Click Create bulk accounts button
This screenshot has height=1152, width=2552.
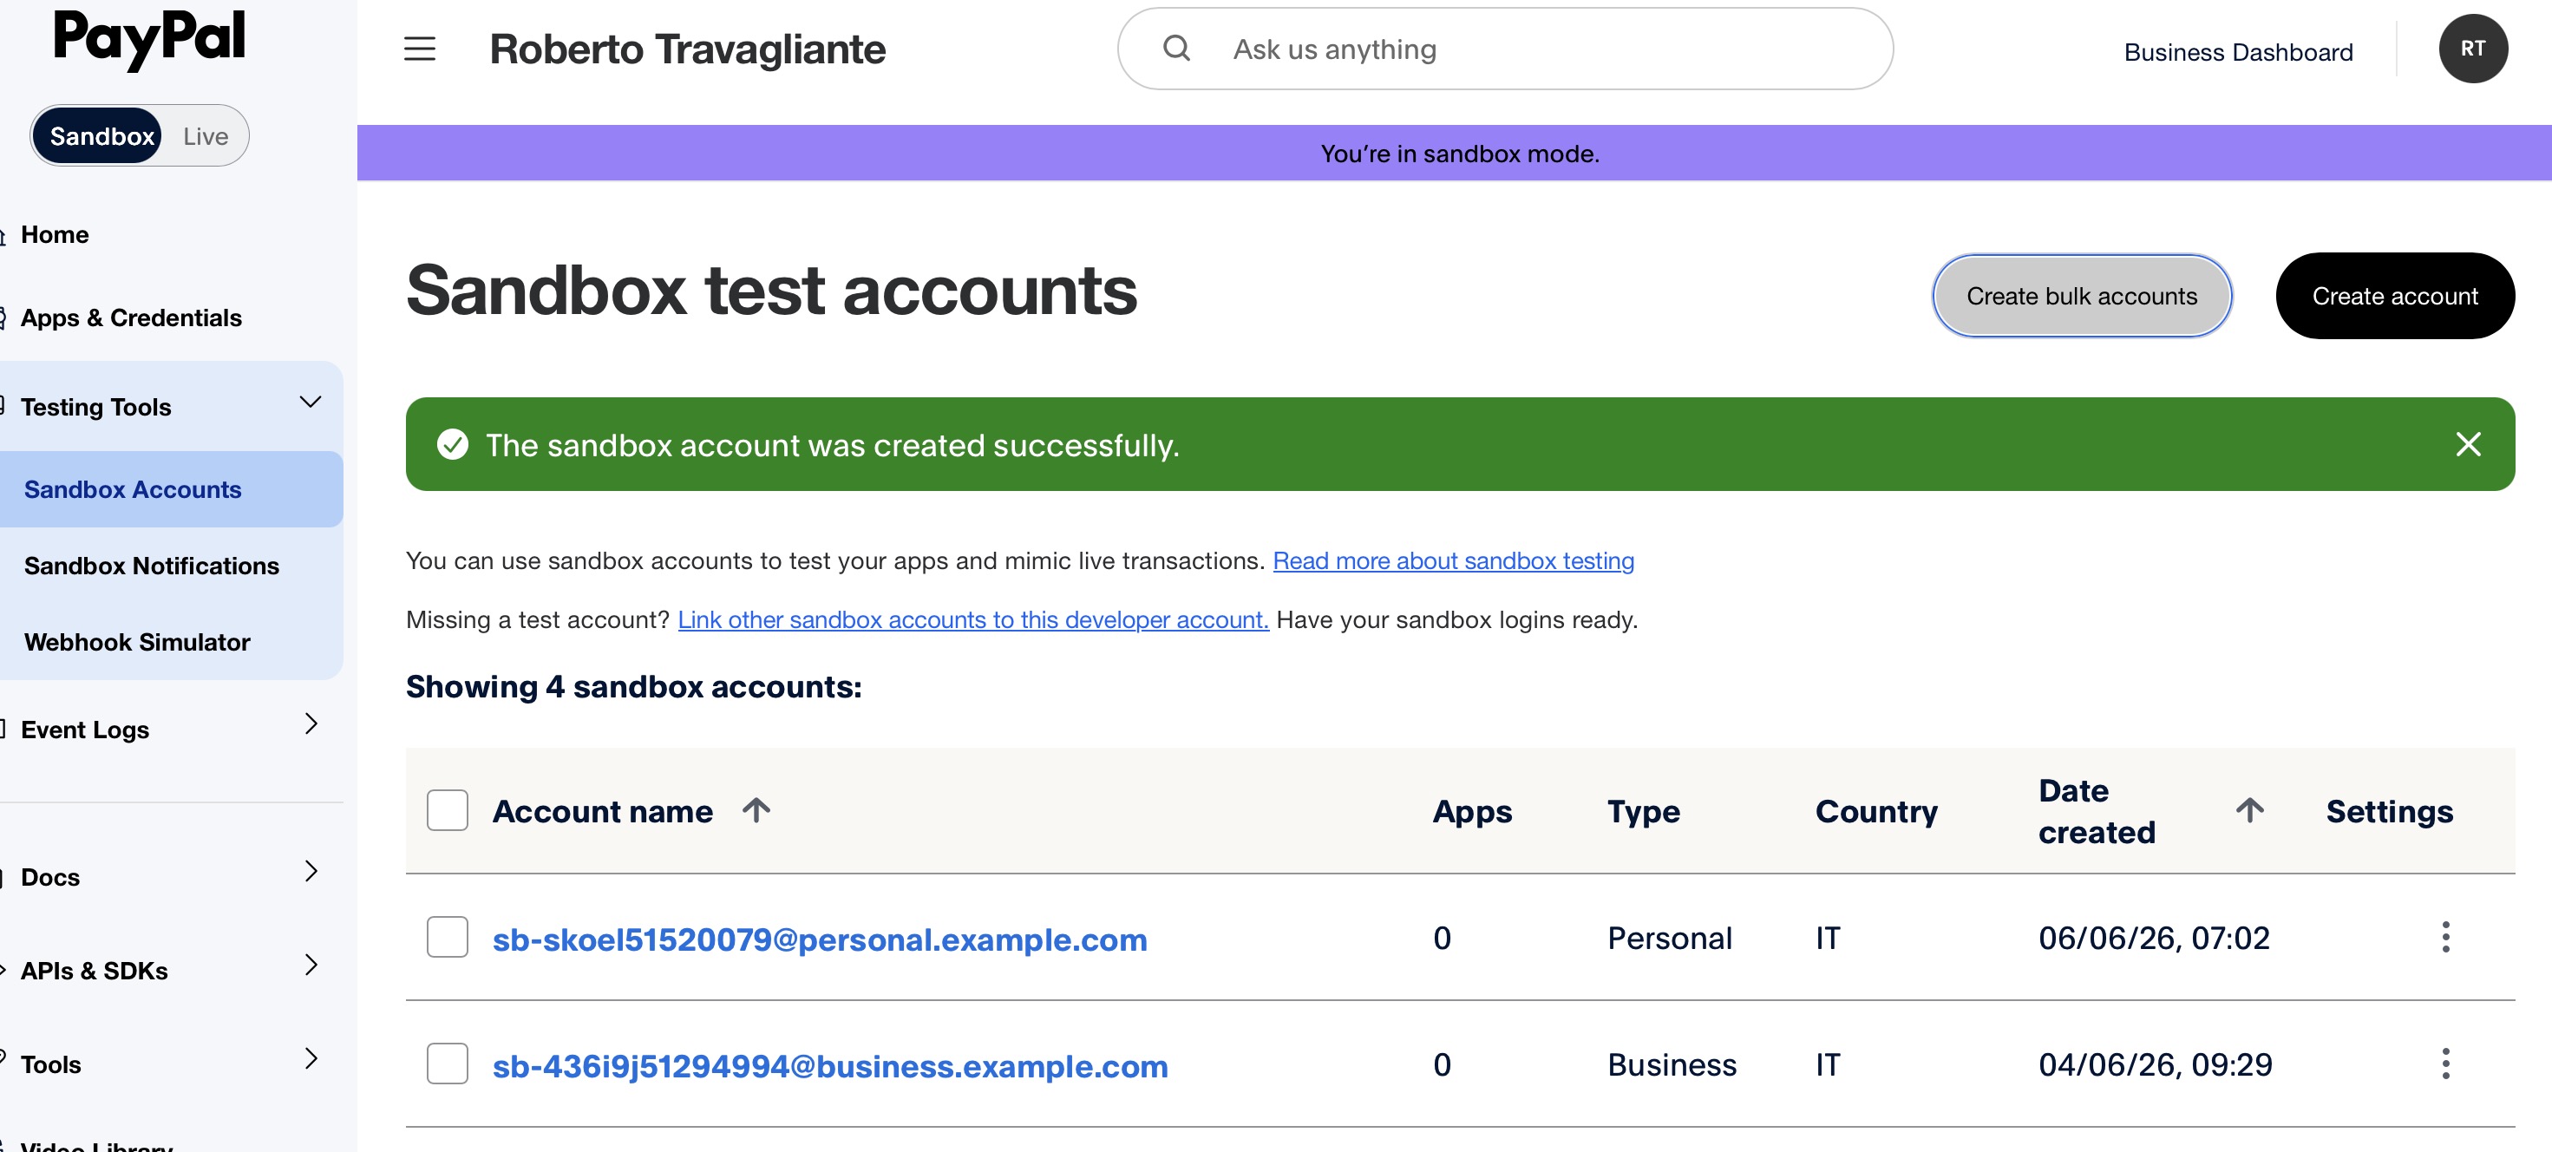pos(2082,296)
